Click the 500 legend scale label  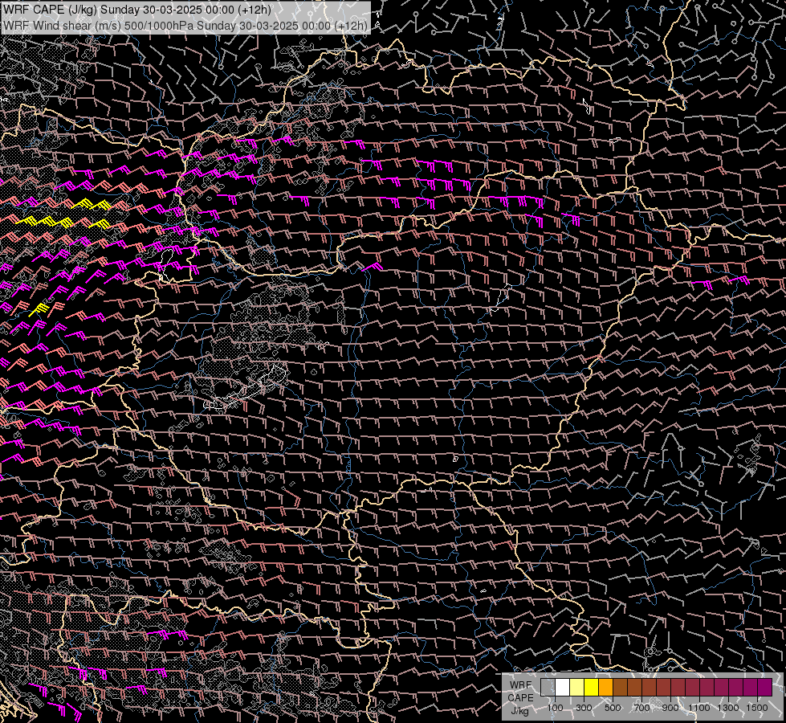[x=613, y=708]
